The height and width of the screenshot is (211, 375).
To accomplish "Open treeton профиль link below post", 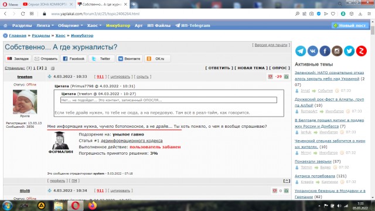I will 57,181.
